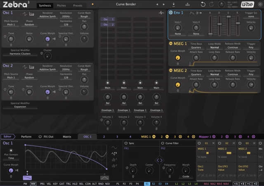Open Env 1 Trigger Src dropdown
264x186 pixels.
coord(251,17)
